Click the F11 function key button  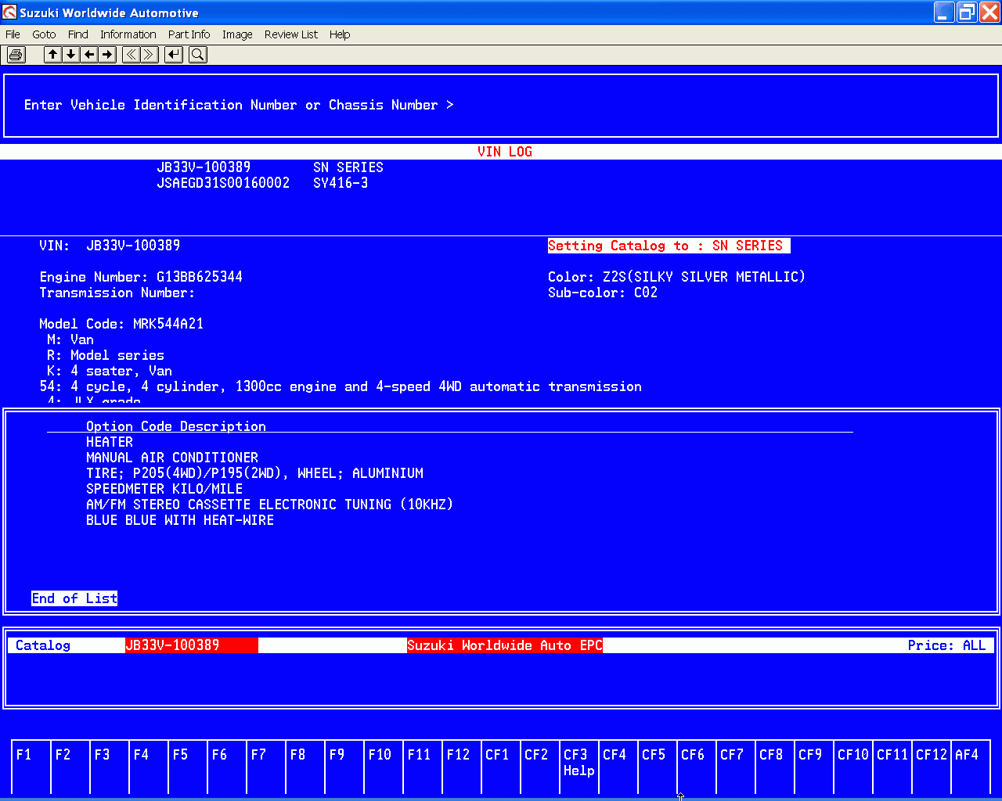pyautogui.click(x=423, y=767)
